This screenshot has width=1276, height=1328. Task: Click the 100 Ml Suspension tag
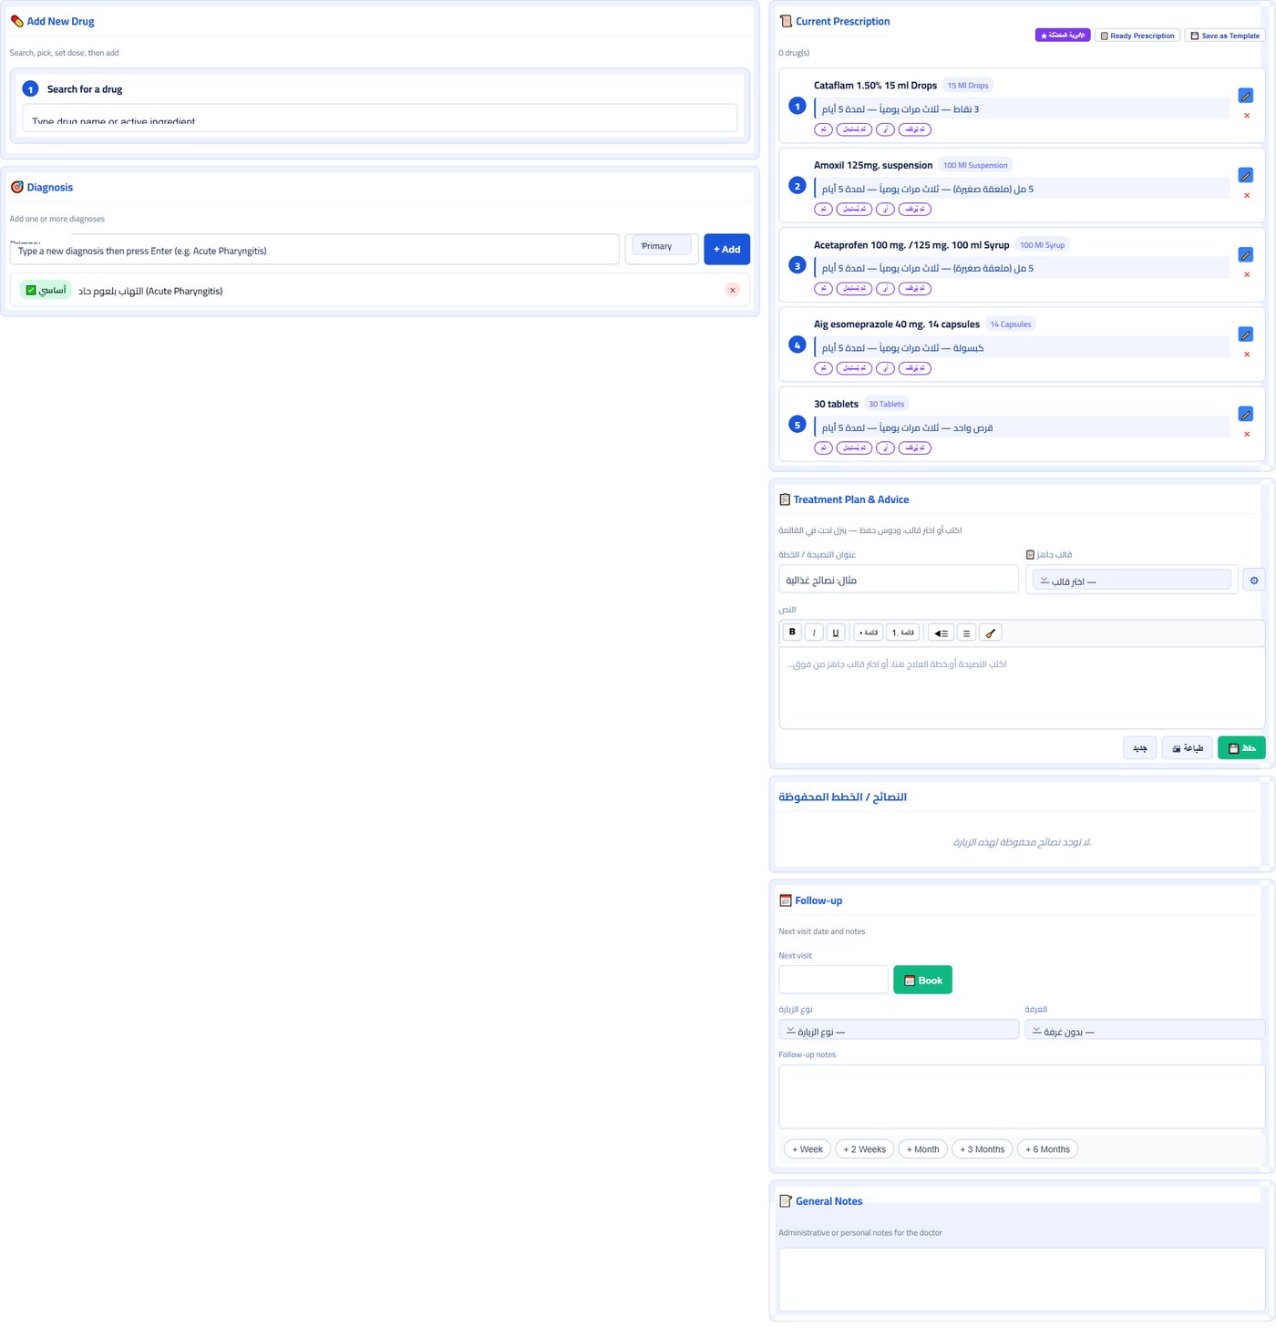click(x=975, y=166)
